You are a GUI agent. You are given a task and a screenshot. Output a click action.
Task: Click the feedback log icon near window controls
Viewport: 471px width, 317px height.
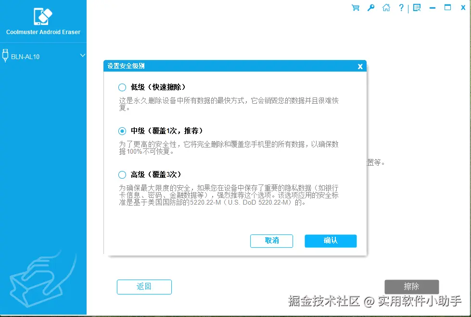point(417,8)
